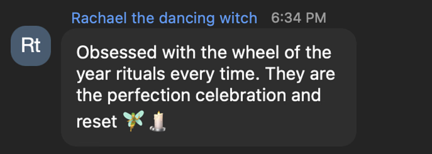
Task: Click the word "They" in the message
Action: click(285, 74)
